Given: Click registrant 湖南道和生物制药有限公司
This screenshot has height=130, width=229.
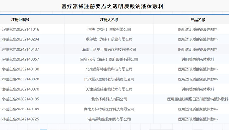Looking at the screenshot, I should click(109, 119).
